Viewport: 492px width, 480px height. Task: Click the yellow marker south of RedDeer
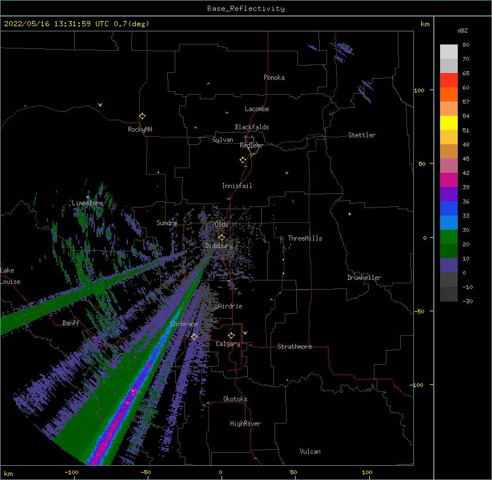[x=243, y=160]
